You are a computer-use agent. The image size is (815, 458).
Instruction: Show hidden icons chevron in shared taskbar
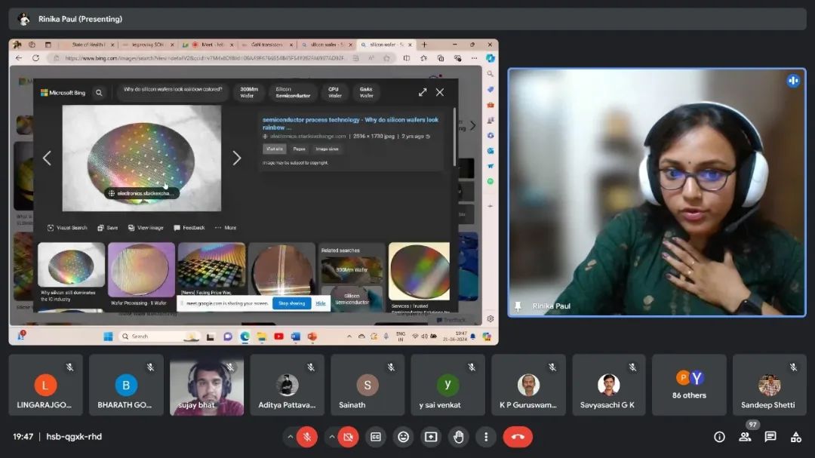click(349, 337)
